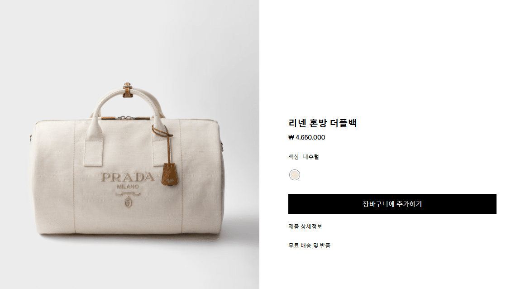Click the Prada crest emblem below MILANO

(x=128, y=202)
